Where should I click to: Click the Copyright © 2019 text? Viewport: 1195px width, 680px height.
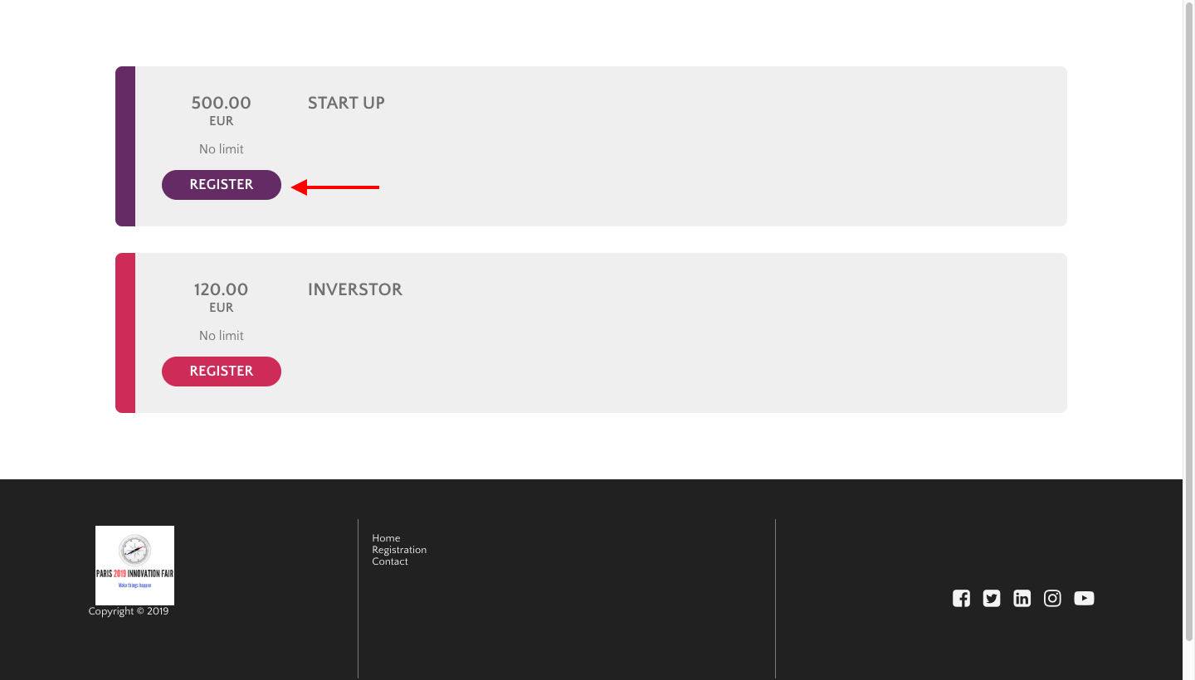[129, 611]
